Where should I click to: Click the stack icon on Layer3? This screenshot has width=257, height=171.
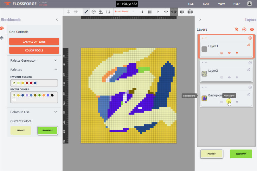coord(237,53)
